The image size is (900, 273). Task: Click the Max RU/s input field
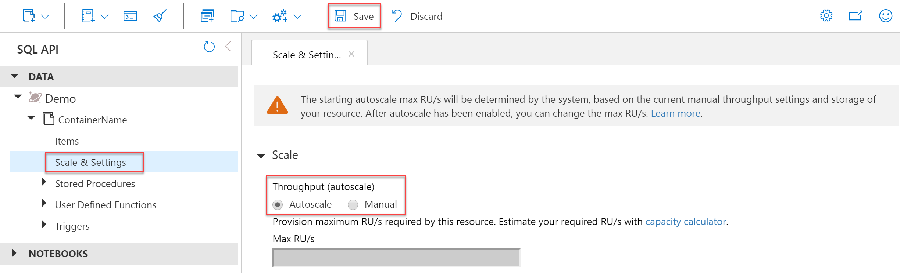pyautogui.click(x=396, y=258)
